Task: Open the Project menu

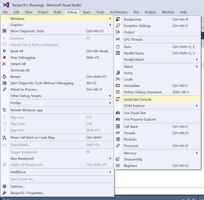Action: pyautogui.click(x=43, y=12)
